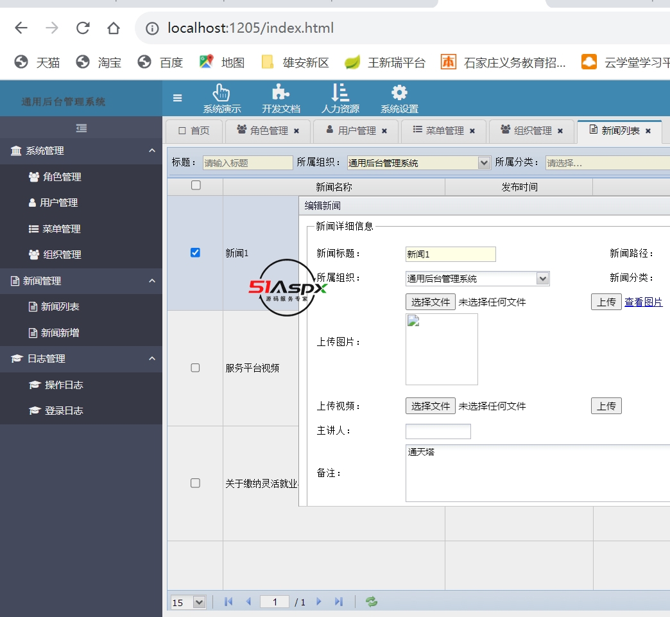Focus the 标题 search input
Viewport: 670px width, 617px height.
(248, 163)
